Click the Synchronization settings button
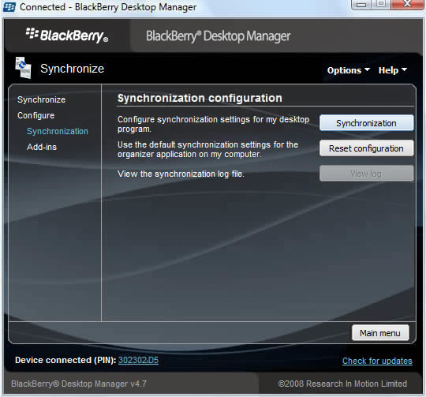426x397 pixels. pyautogui.click(x=366, y=123)
